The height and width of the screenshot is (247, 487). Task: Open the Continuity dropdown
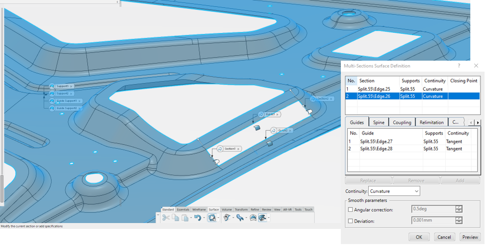click(x=394, y=191)
